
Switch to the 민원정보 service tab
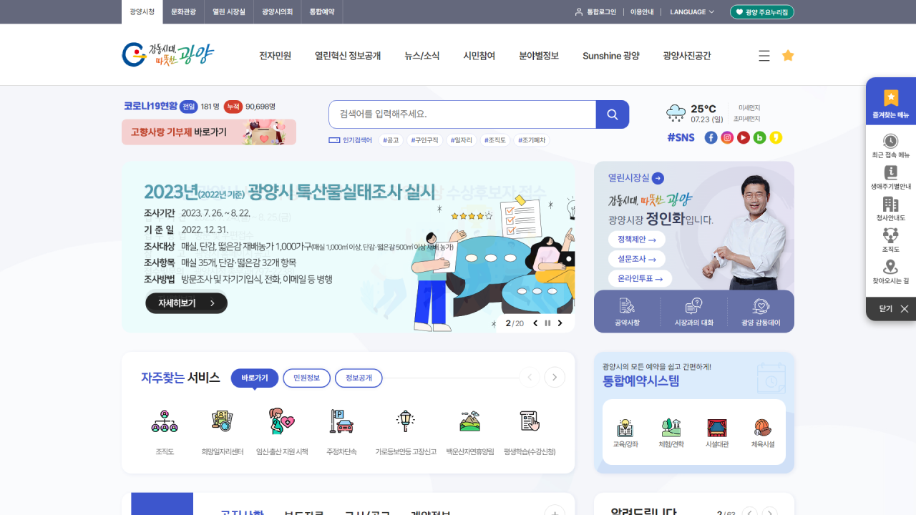pos(306,378)
